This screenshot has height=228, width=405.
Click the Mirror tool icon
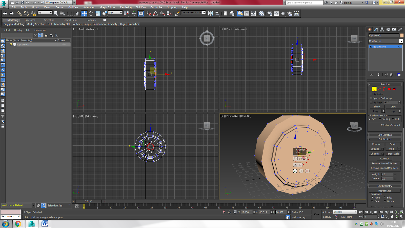(x=210, y=13)
